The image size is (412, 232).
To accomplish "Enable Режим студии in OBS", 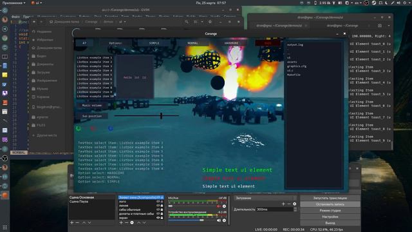I will [x=330, y=211].
